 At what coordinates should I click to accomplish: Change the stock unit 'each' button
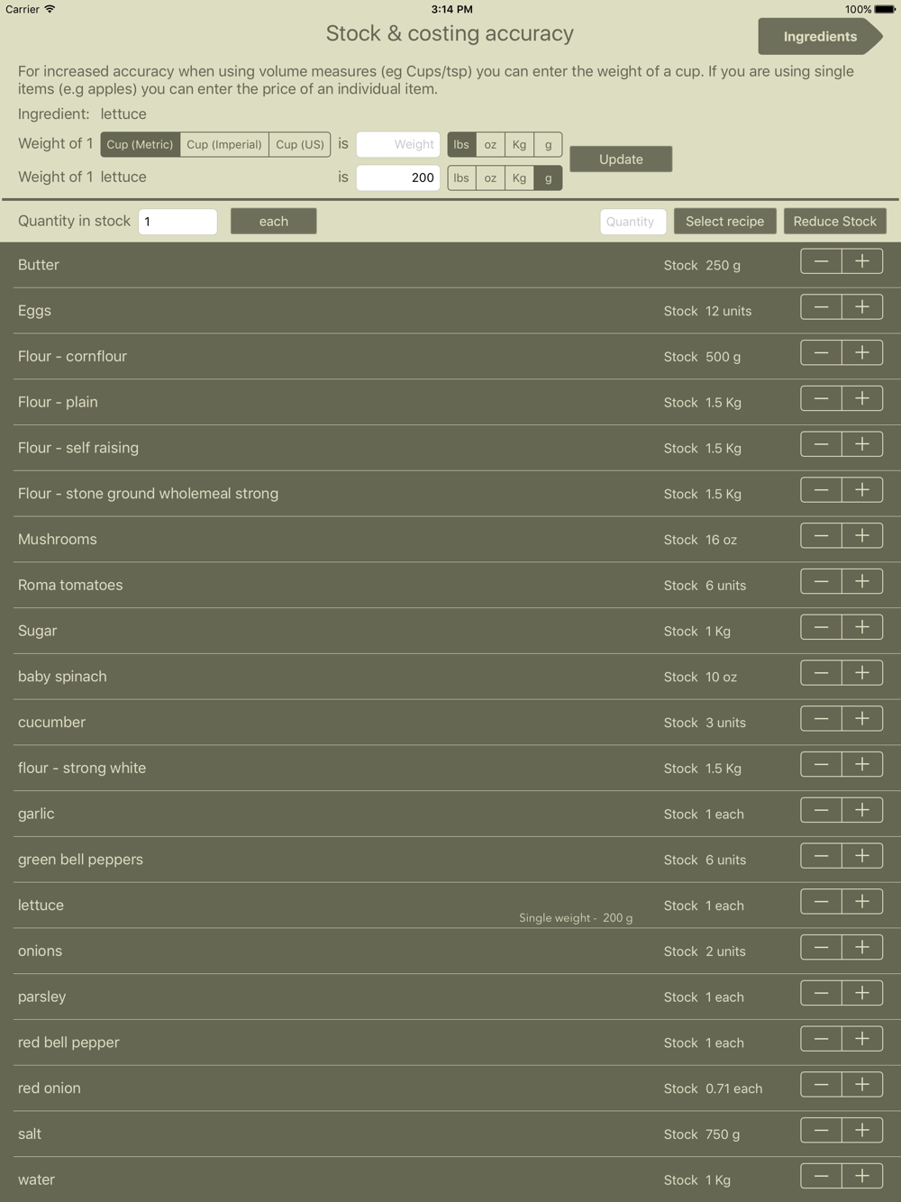[x=274, y=221]
